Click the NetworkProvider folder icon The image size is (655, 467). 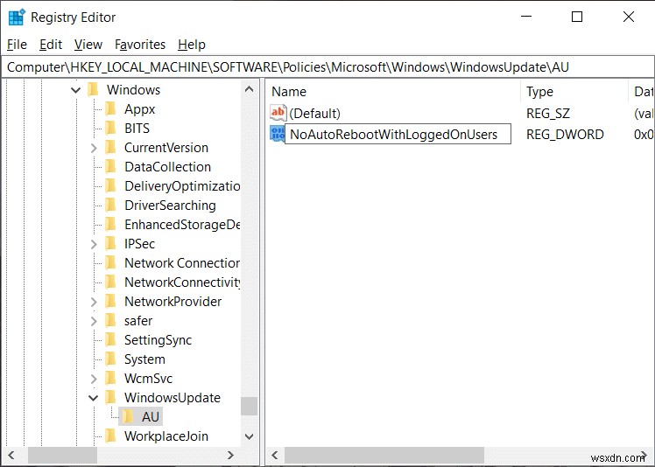(110, 302)
